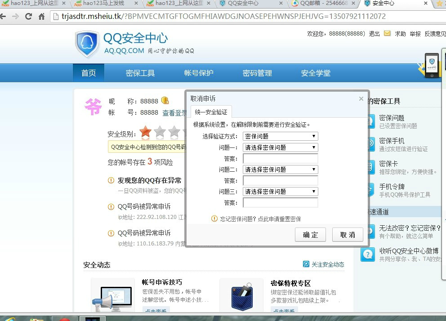This screenshot has height=321, width=446.
Task: Open the 问题二 security question dropdown
Action: pos(281,169)
